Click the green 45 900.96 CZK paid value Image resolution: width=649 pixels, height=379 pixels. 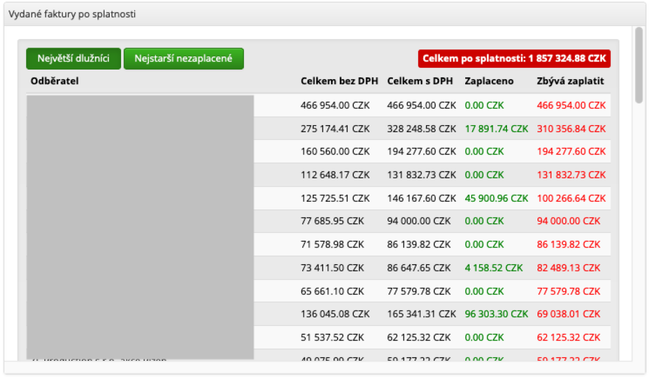(x=496, y=198)
